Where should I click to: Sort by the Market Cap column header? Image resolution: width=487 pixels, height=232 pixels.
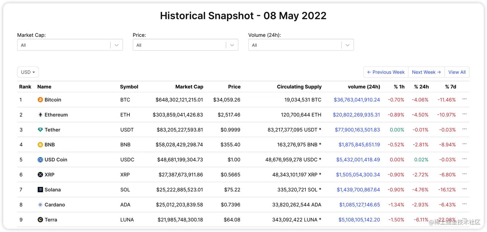pyautogui.click(x=189, y=87)
